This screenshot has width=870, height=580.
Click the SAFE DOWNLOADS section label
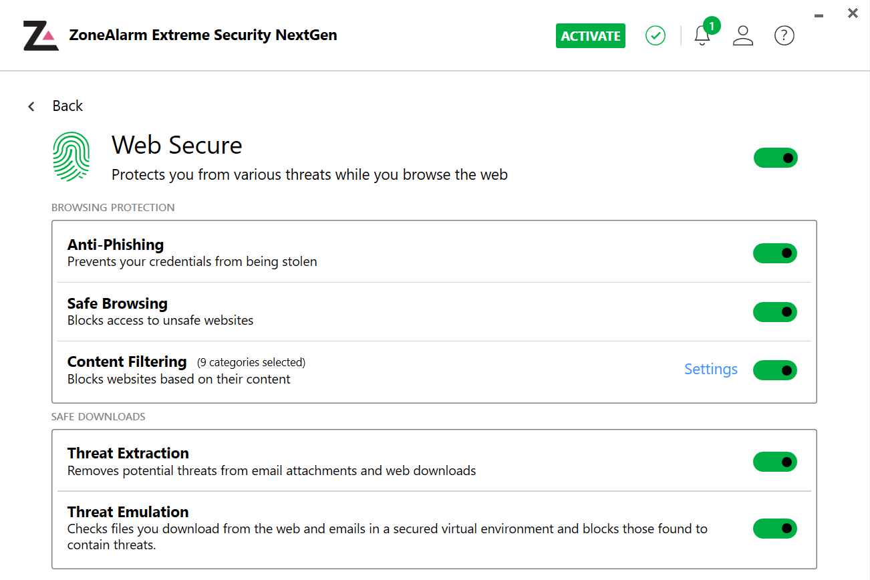(x=98, y=417)
